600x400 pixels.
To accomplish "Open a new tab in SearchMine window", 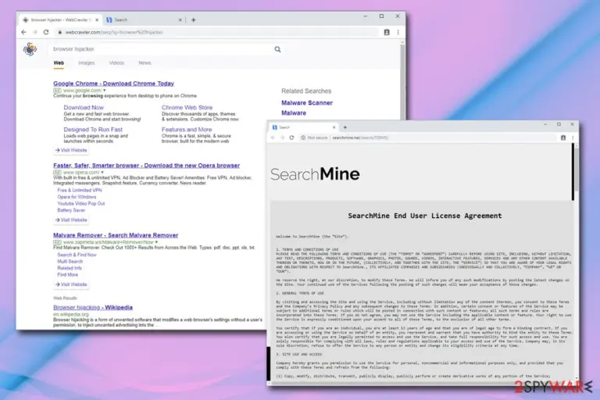I will (345, 127).
